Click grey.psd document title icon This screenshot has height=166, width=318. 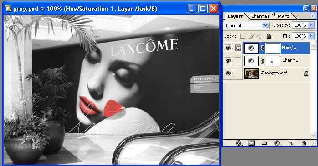coord(8,9)
